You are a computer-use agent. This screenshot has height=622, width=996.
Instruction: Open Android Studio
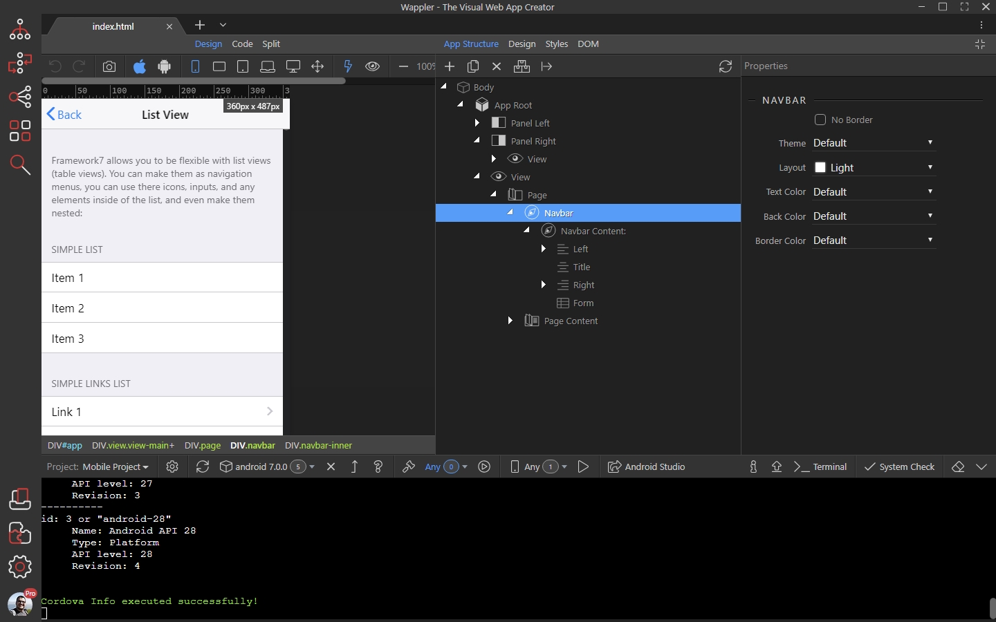pyautogui.click(x=646, y=466)
